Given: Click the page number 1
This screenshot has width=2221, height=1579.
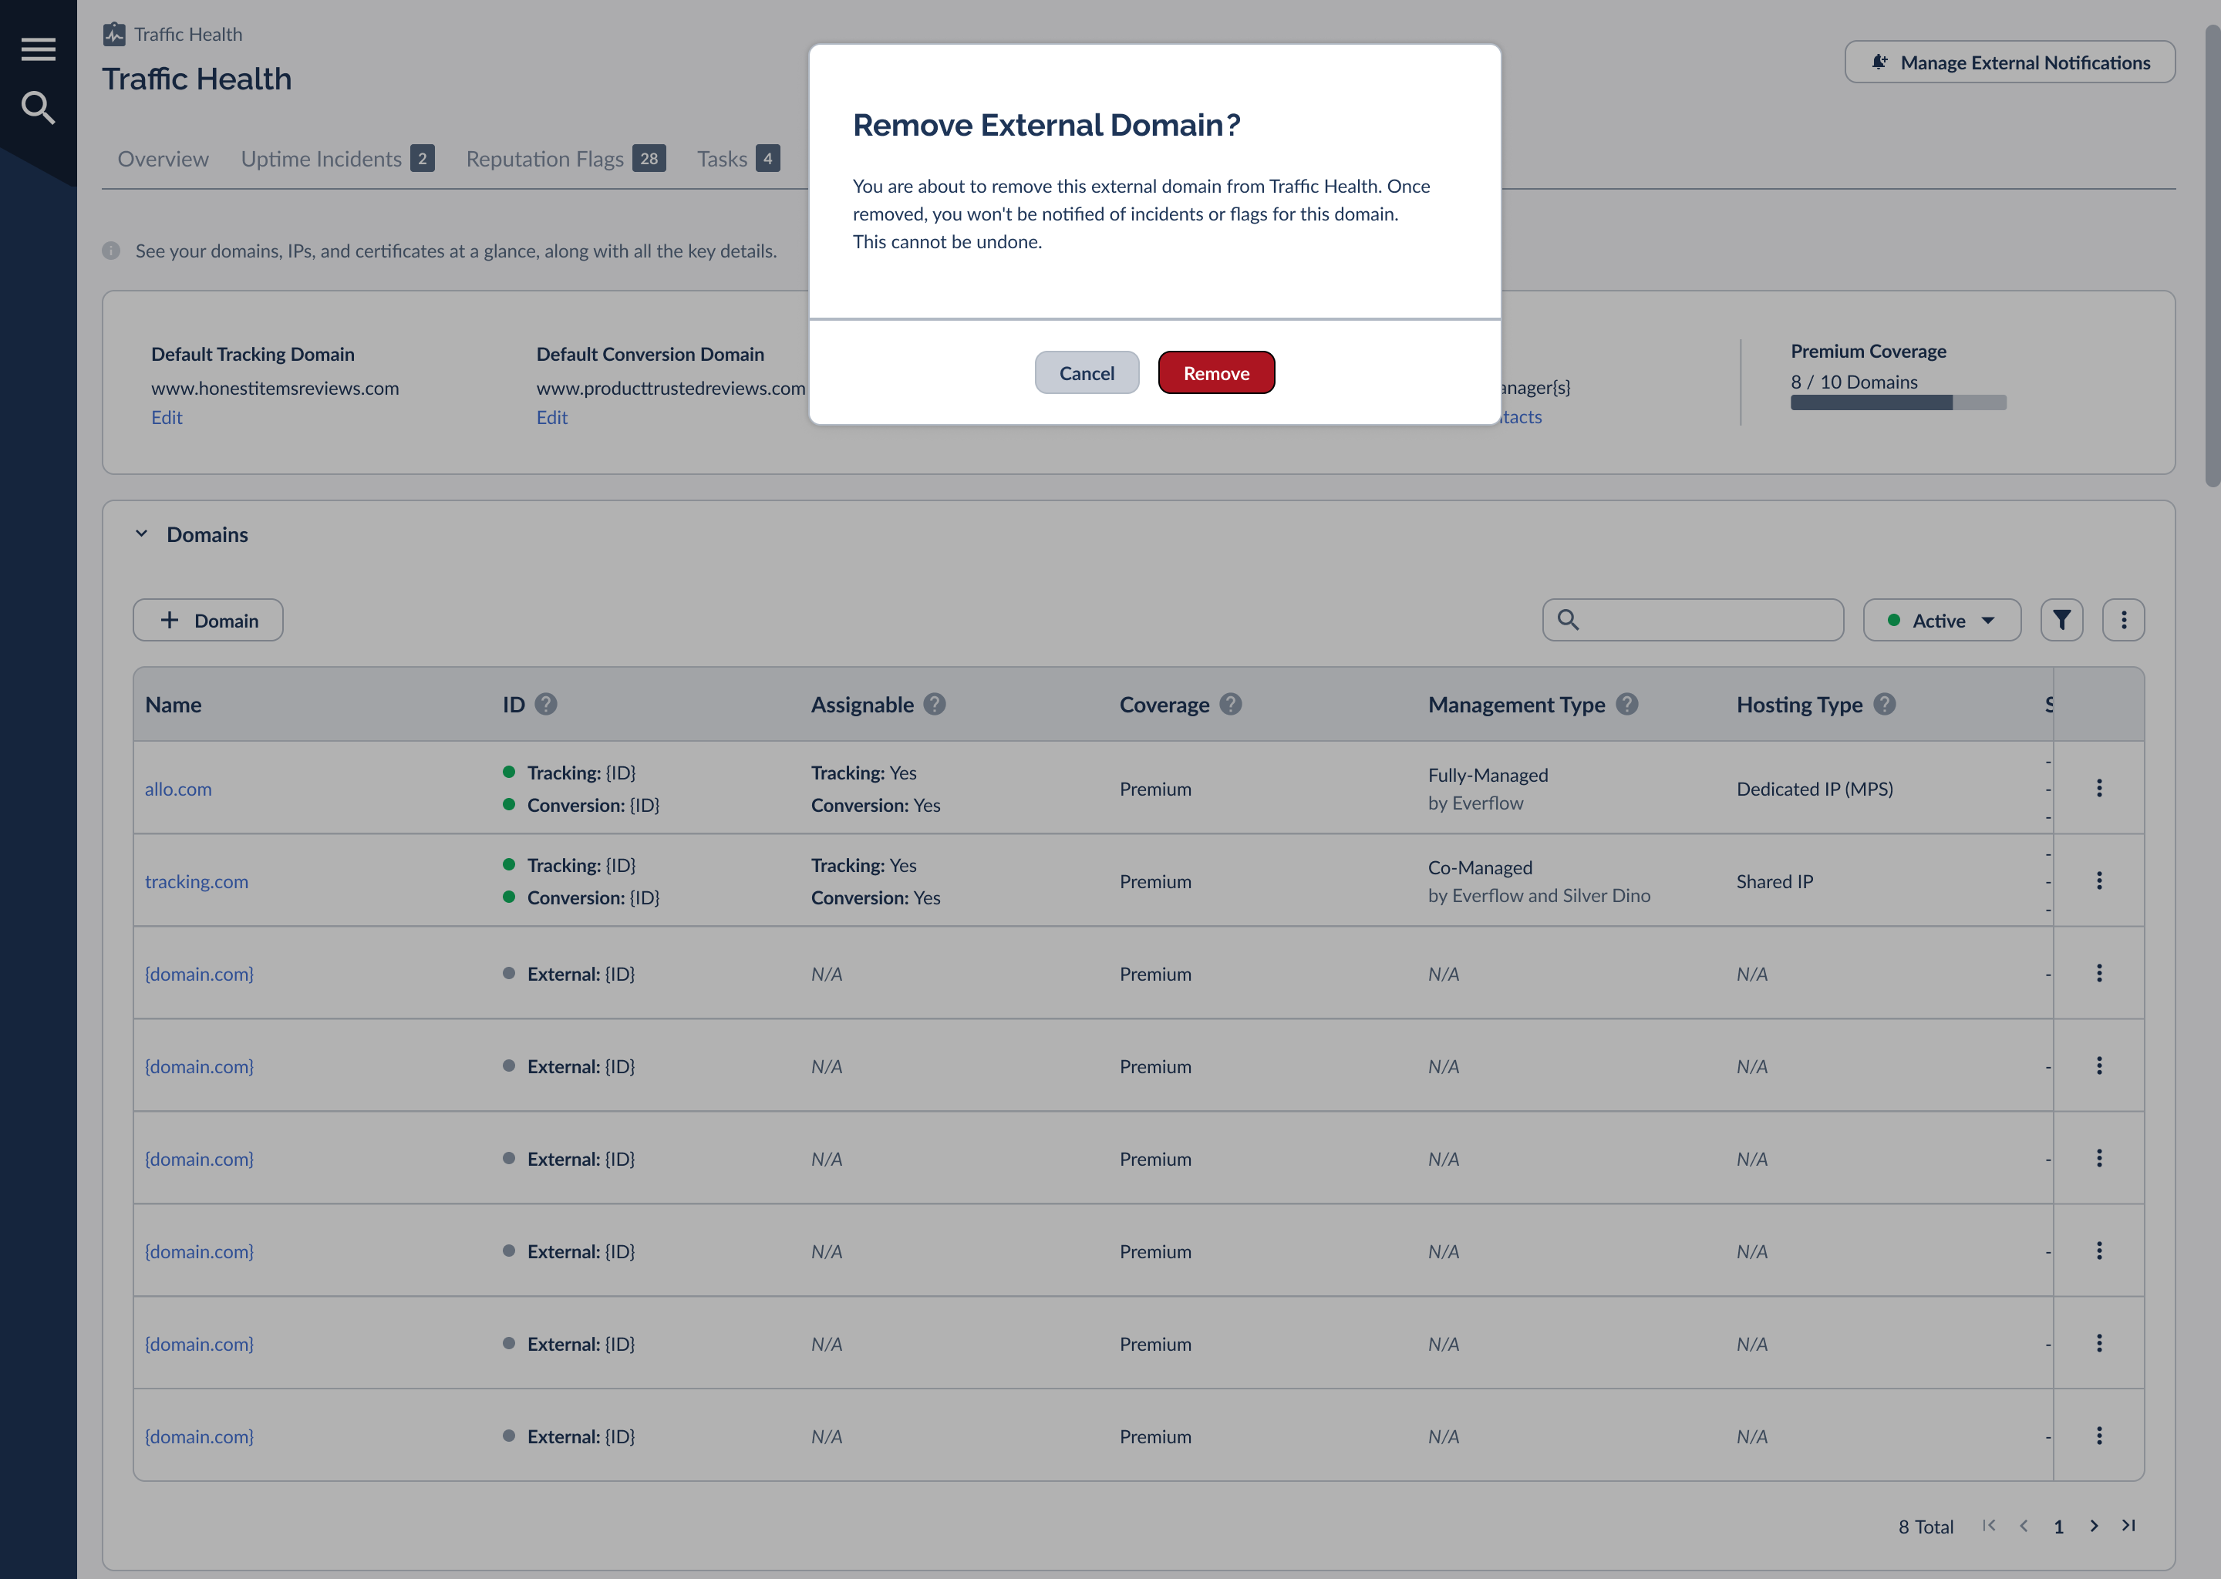Looking at the screenshot, I should pyautogui.click(x=2058, y=1527).
